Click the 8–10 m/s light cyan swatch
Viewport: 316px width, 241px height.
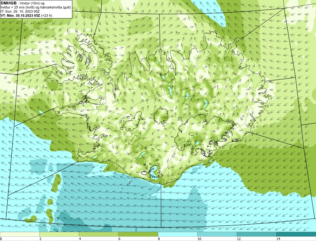coord(178,234)
